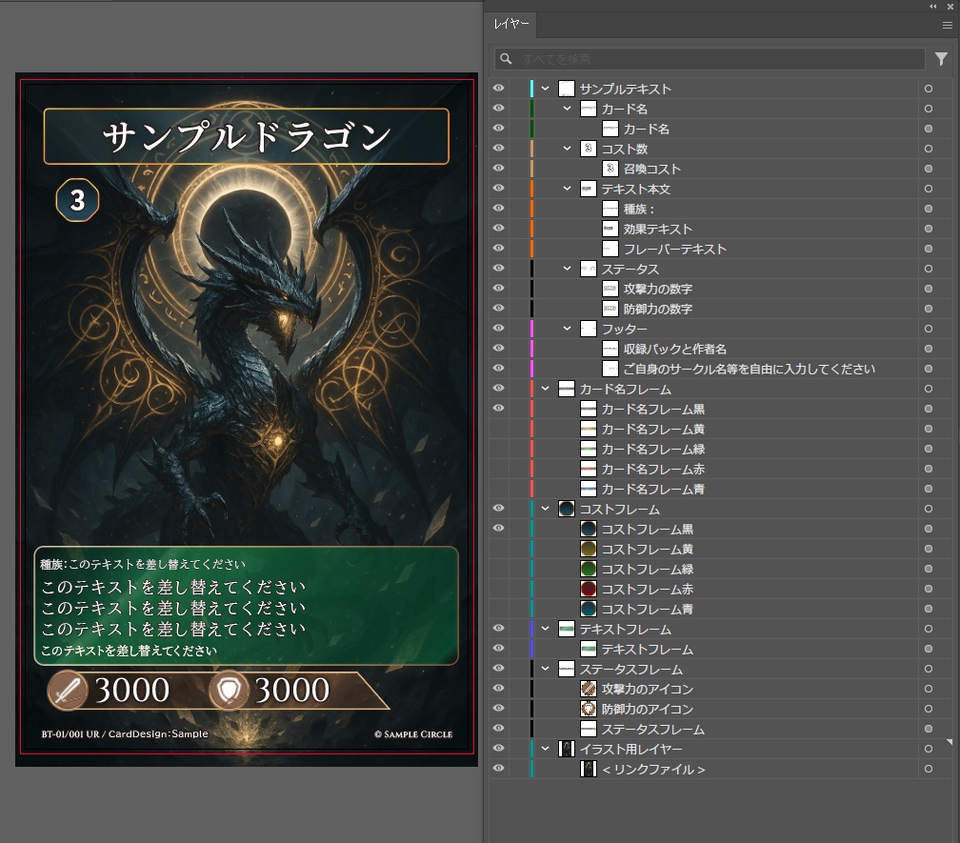
Task: Click the 防御力のアイコン layer thumbnail
Action: coord(589,709)
